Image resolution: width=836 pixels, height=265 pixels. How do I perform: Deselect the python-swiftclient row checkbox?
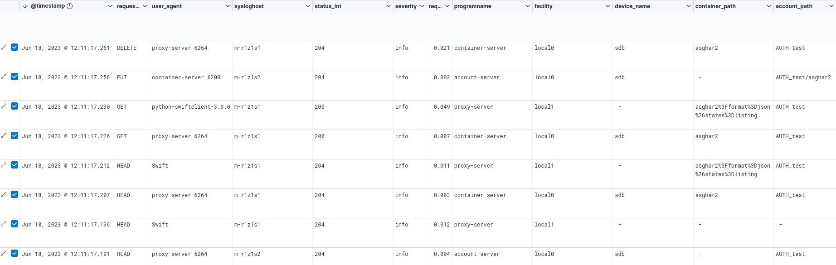15,106
